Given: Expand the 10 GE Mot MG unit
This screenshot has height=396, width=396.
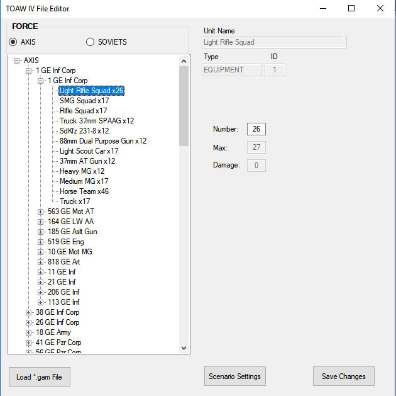Looking at the screenshot, I should [x=40, y=252].
